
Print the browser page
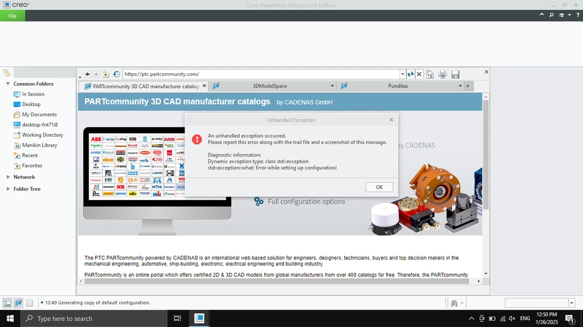pos(442,74)
